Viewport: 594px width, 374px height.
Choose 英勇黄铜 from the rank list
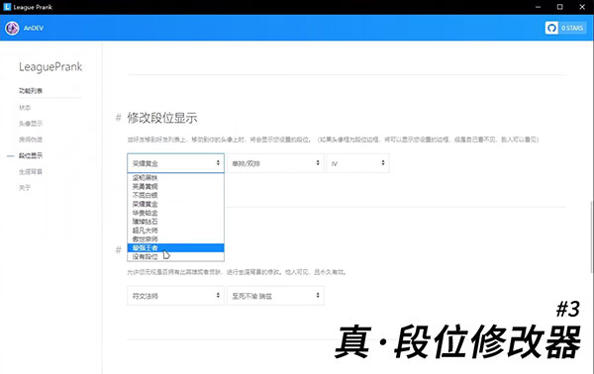pos(176,186)
